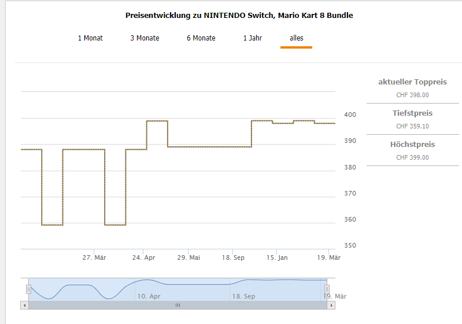The width and height of the screenshot is (462, 324).
Task: Click the right scrollbar arrow in navigator
Action: point(331,305)
